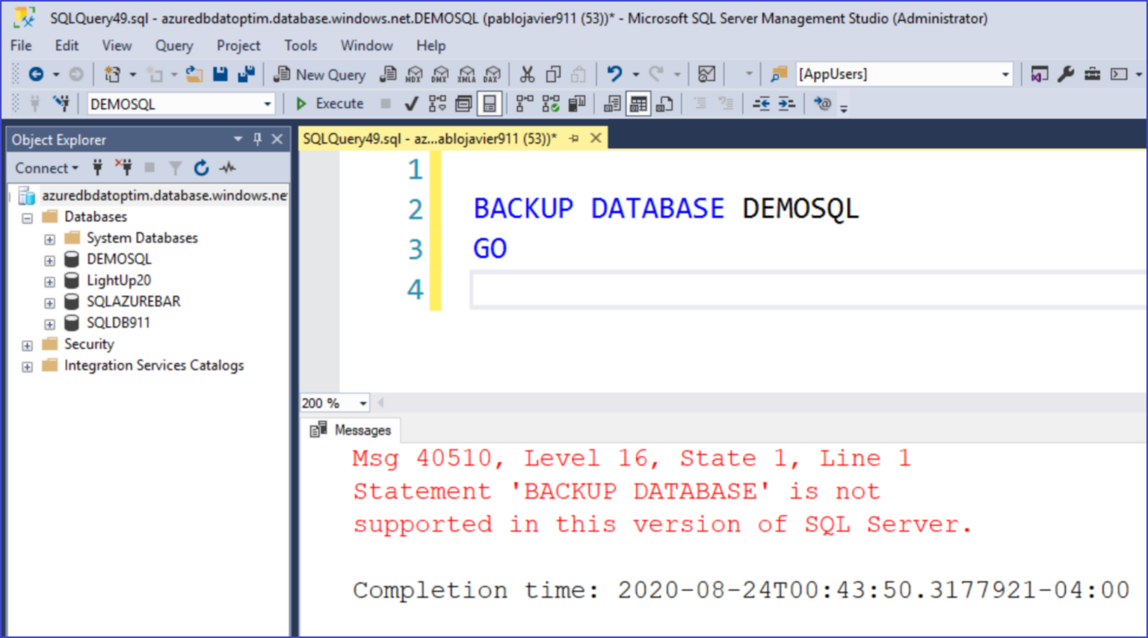This screenshot has height=638, width=1148.
Task: Save the current query file
Action: coord(220,74)
